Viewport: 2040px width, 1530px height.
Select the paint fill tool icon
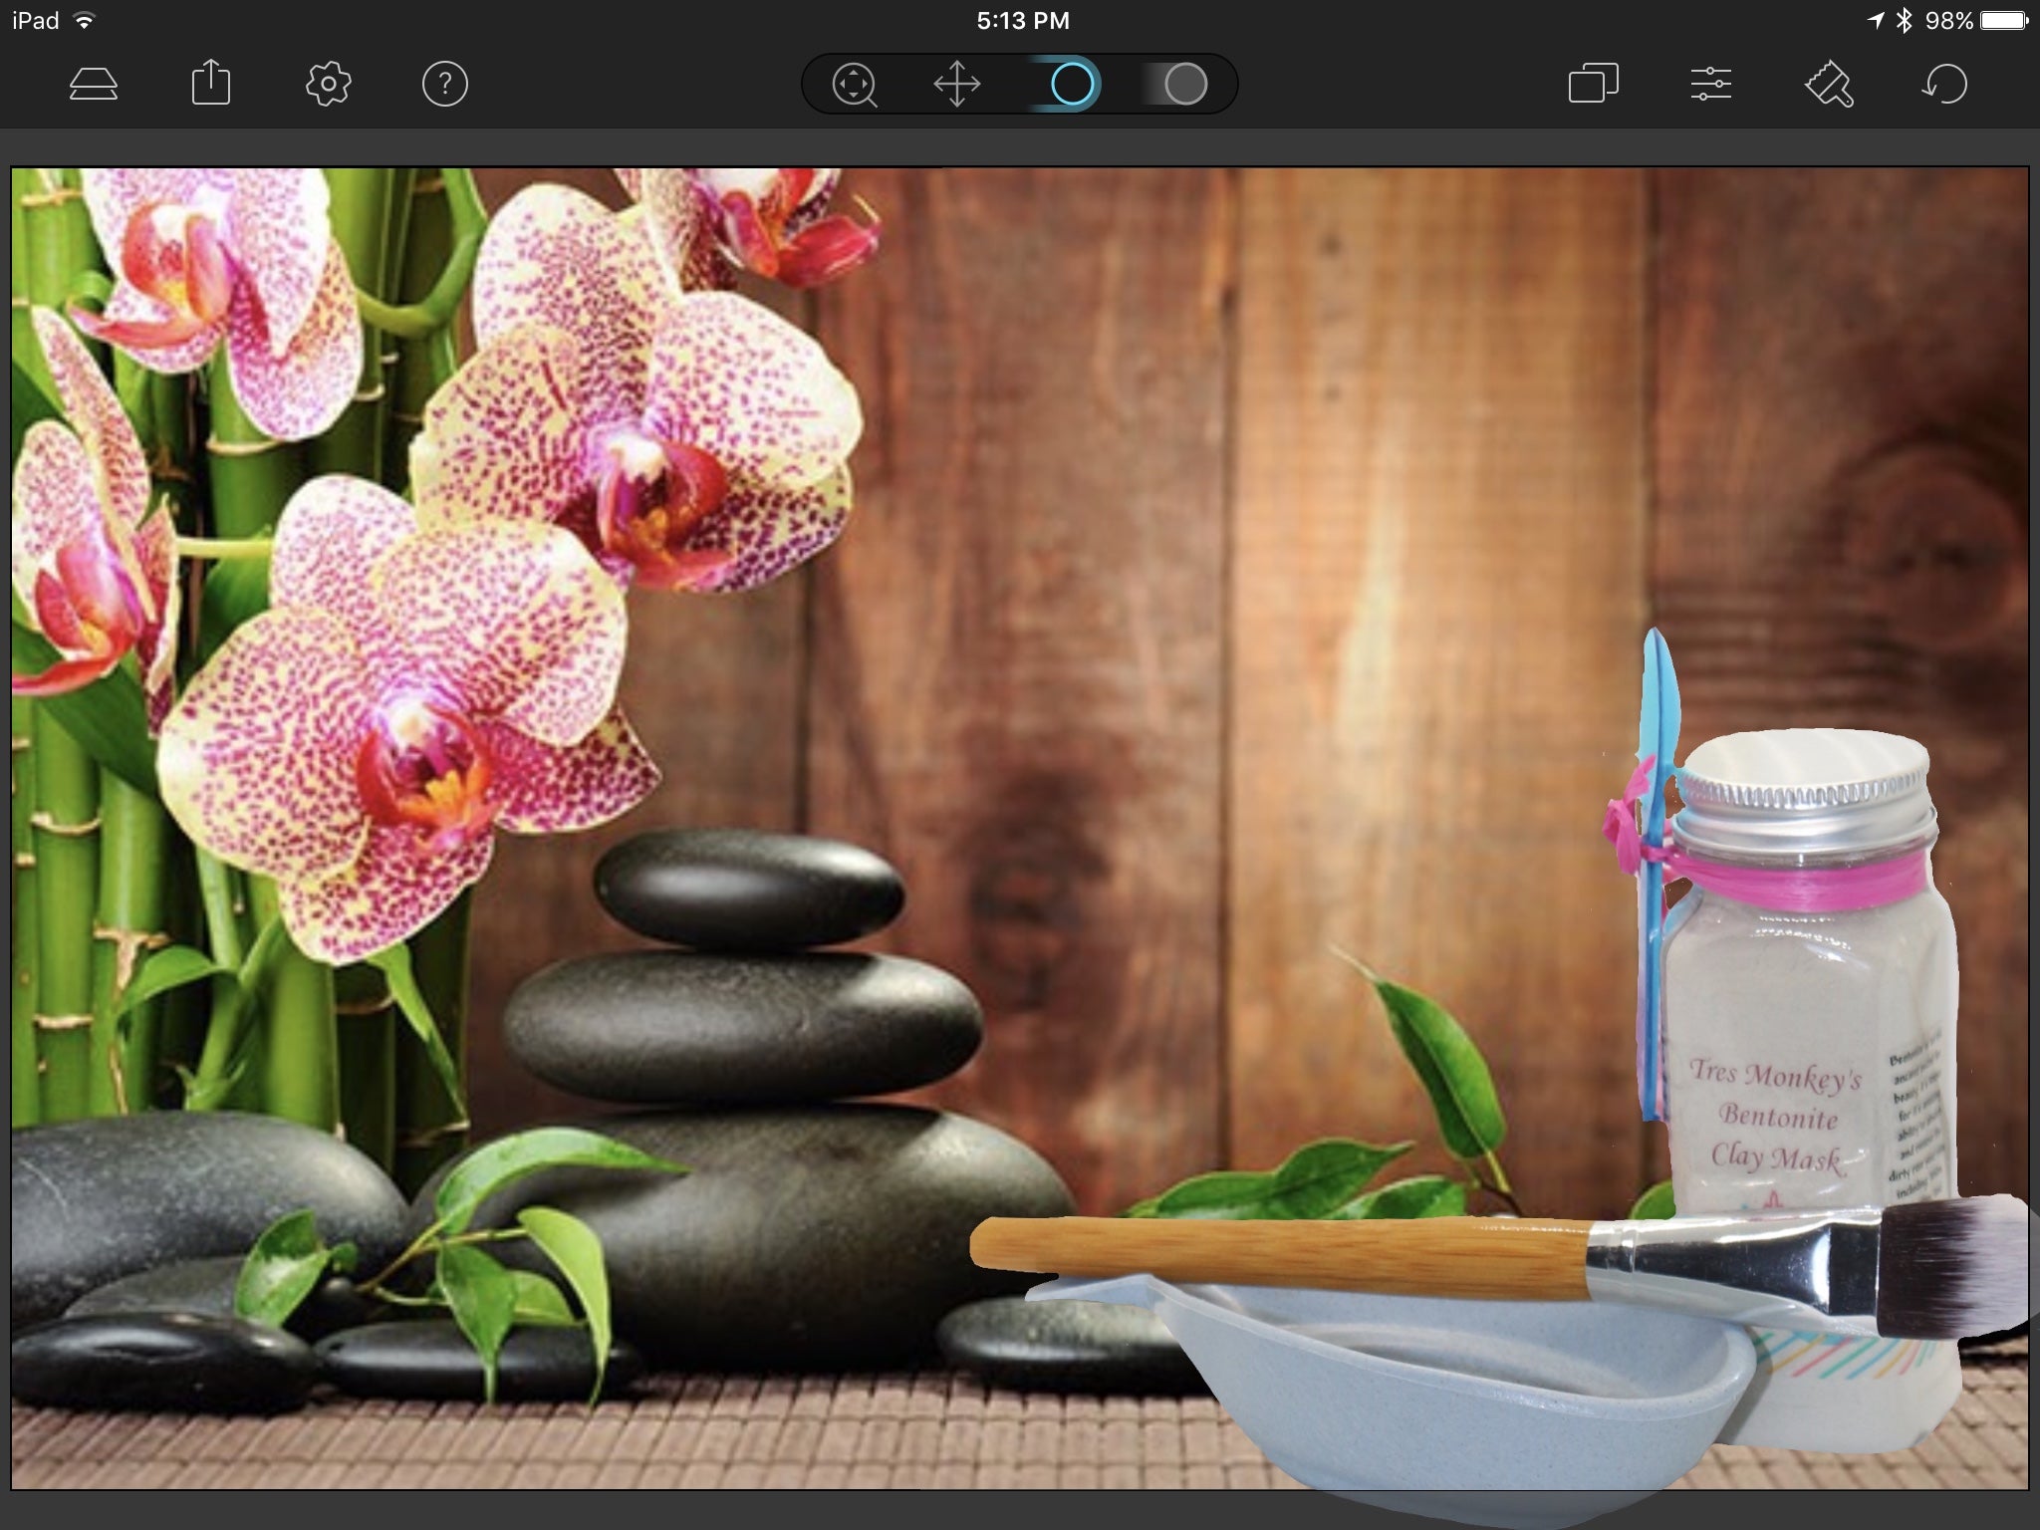point(1829,84)
